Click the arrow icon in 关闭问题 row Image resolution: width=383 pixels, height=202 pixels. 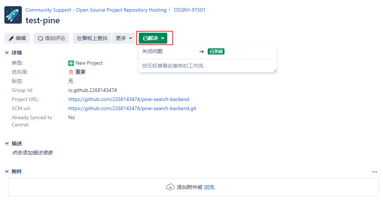[201, 52]
